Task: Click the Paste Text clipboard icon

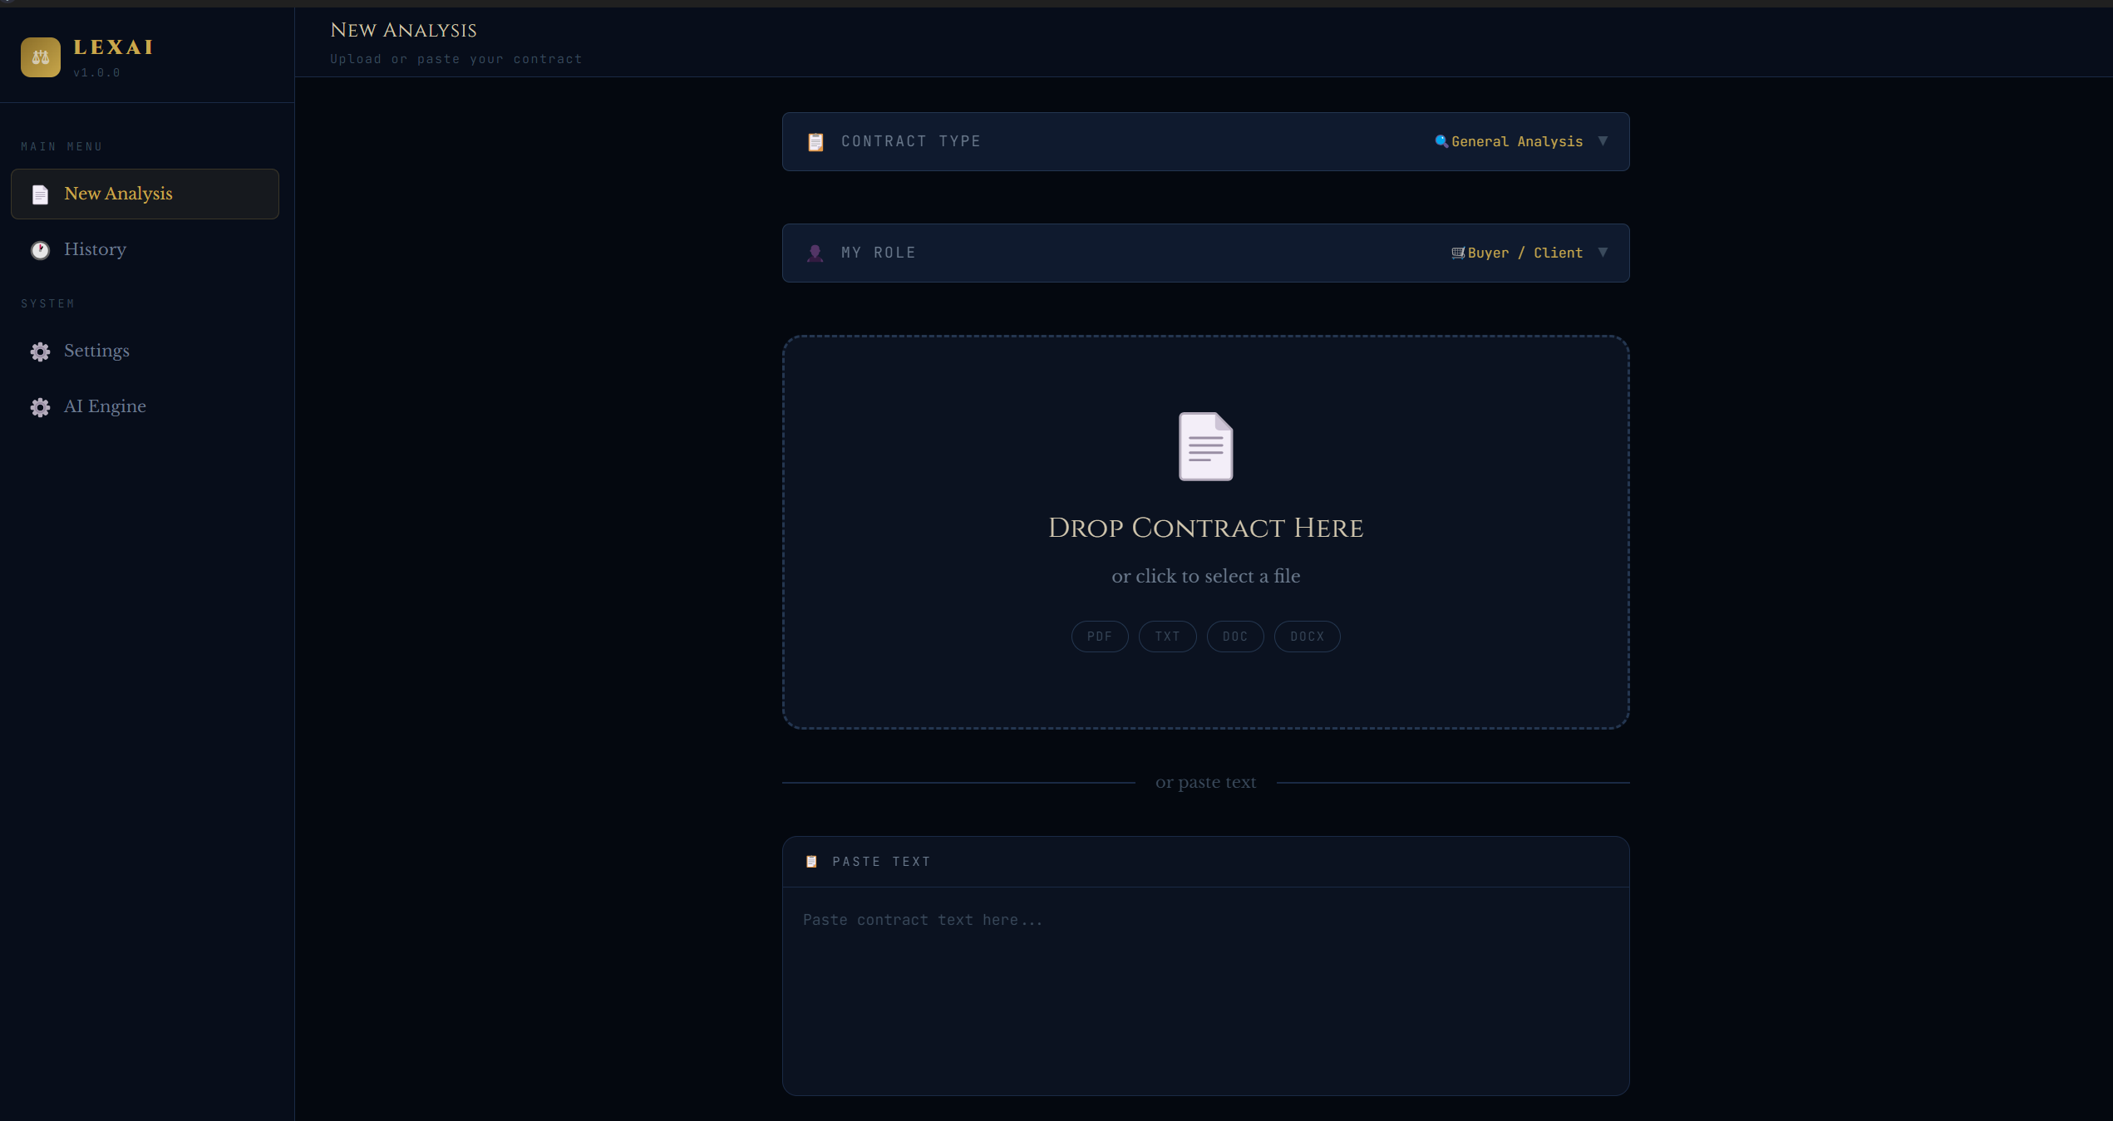Action: tap(811, 862)
